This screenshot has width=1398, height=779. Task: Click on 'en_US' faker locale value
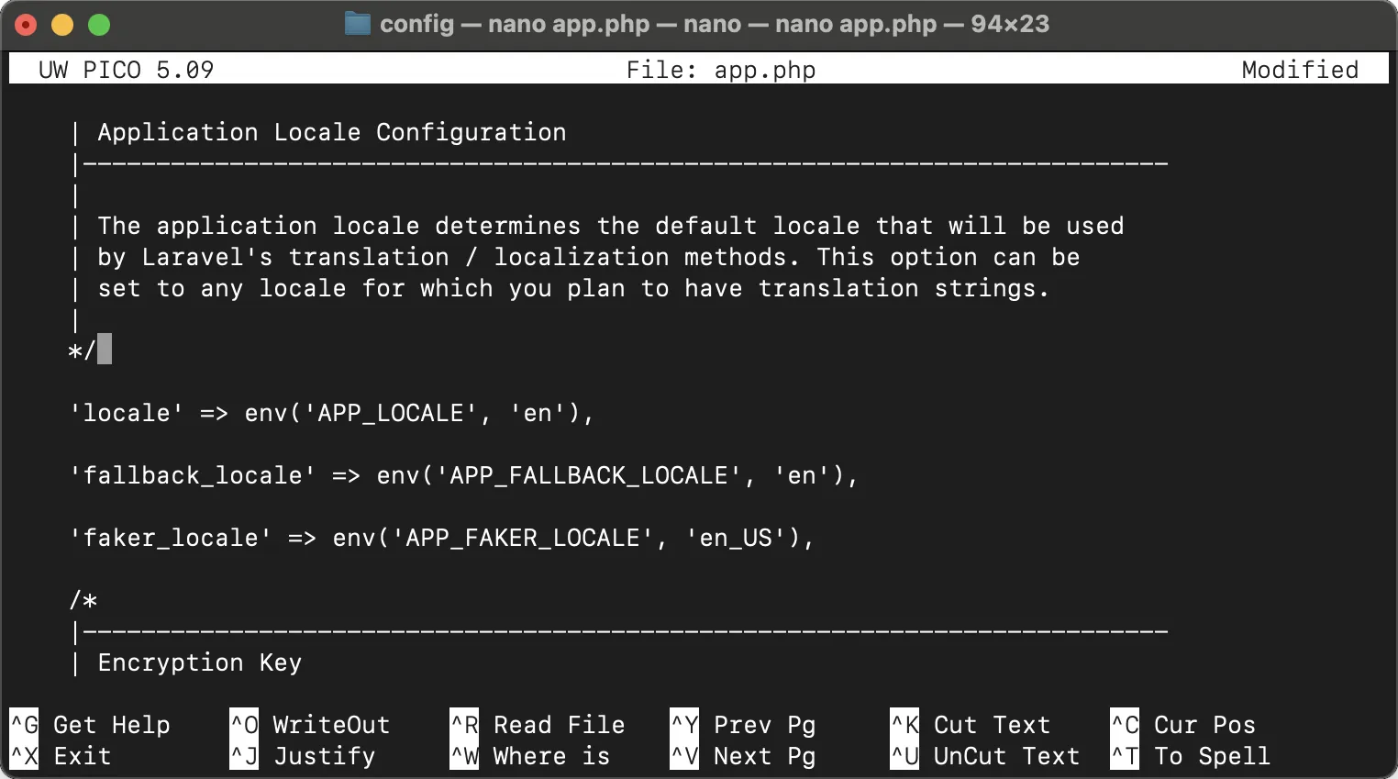coord(736,539)
